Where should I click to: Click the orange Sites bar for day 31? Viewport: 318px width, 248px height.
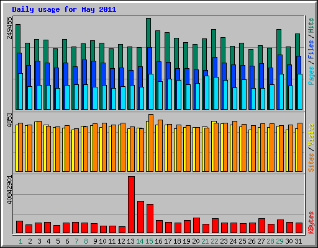pyautogui.click(x=300, y=147)
